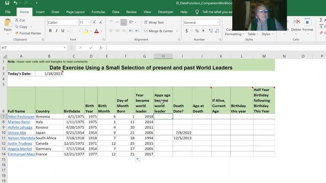Toggle Italic formatting
This screenshot has height=183, width=326.
(57, 31)
